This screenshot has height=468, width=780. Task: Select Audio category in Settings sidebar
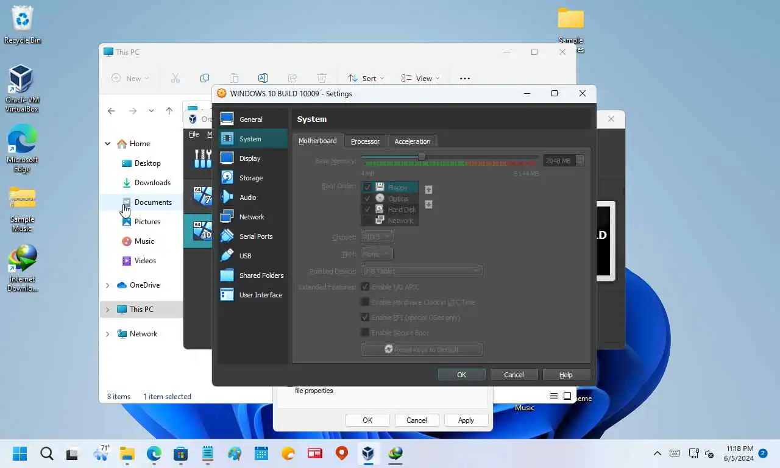(253, 197)
